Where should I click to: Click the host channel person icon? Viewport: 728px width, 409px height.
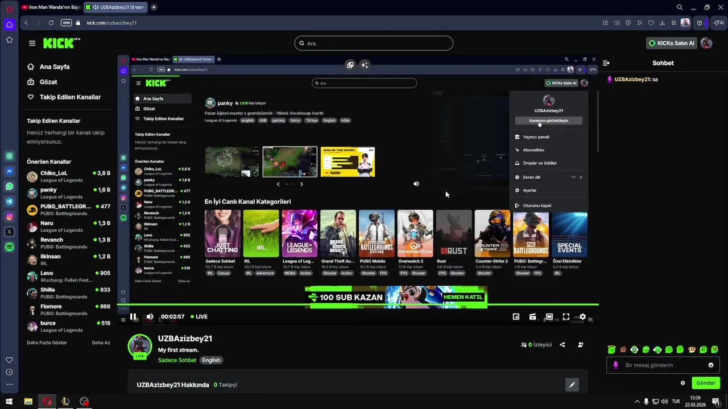(x=580, y=344)
